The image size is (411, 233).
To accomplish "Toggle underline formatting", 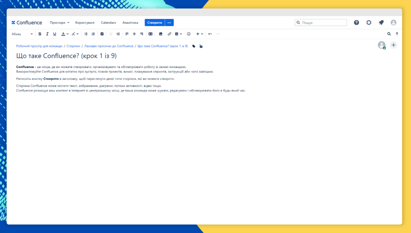I will [54, 34].
